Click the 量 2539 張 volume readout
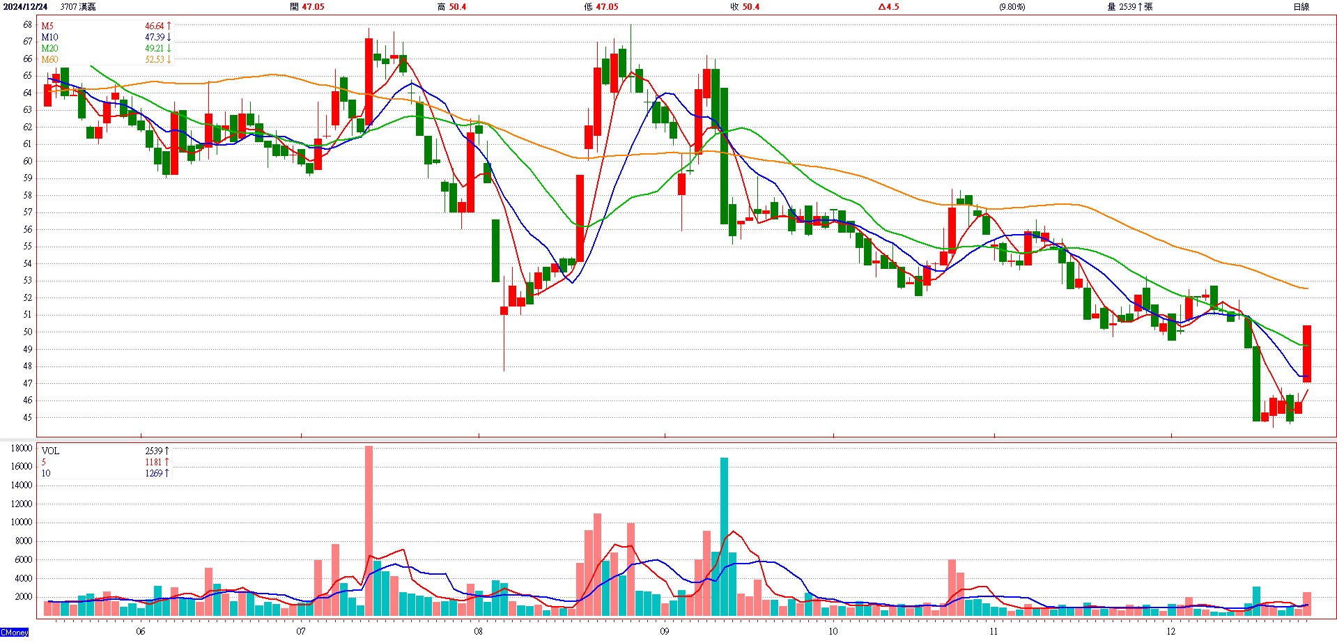 click(x=1129, y=7)
